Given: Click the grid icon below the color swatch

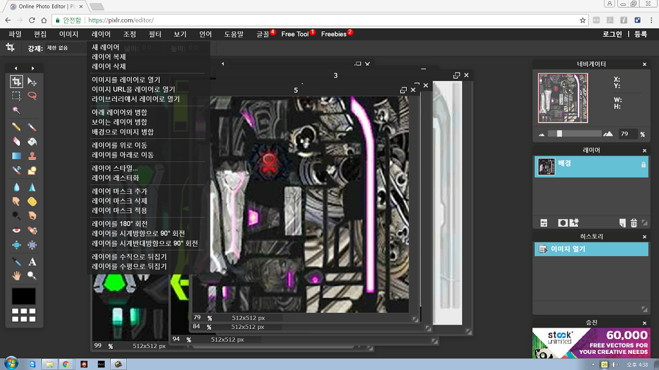Looking at the screenshot, I should (24, 315).
